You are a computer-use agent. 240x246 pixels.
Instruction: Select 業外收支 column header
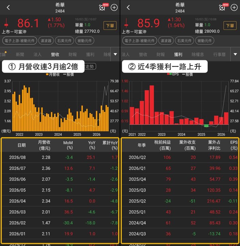point(187,145)
